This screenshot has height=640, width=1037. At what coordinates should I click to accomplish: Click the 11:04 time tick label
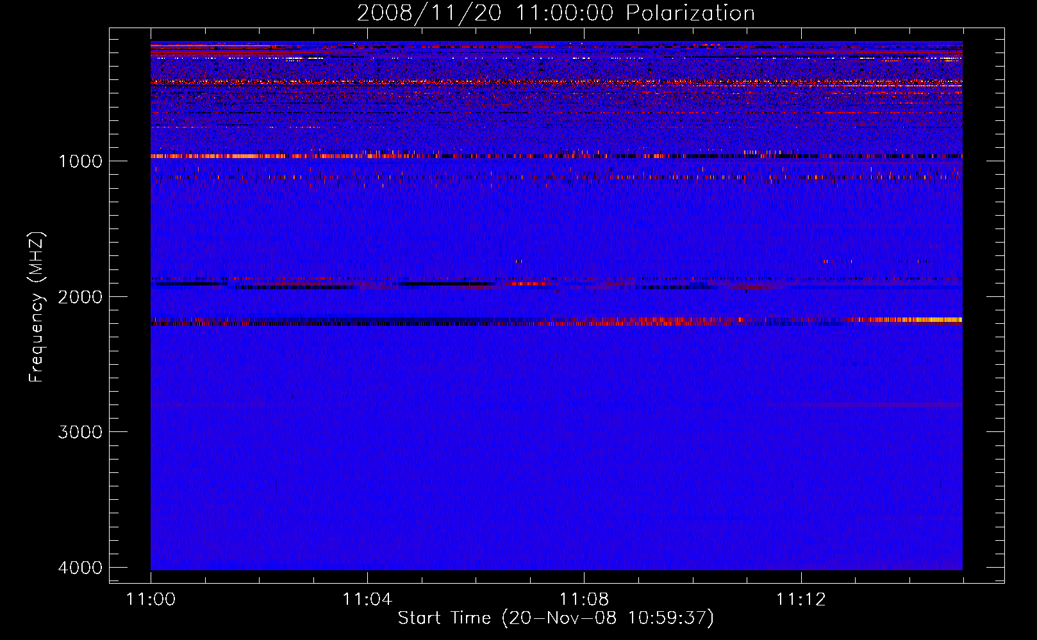(367, 600)
